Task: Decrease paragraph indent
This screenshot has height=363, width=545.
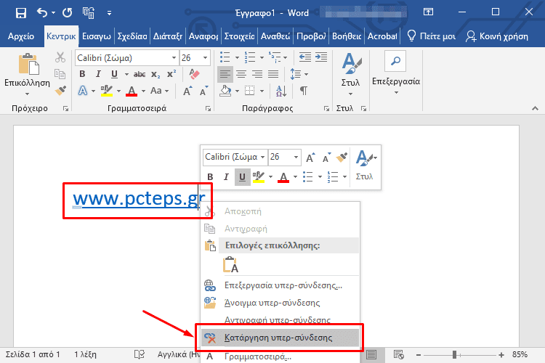Action: click(304, 57)
